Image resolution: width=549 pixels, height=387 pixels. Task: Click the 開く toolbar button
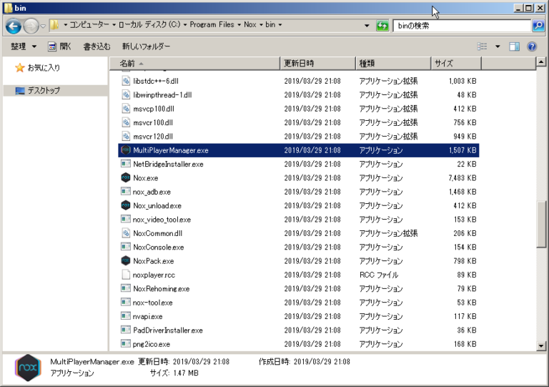coord(59,46)
